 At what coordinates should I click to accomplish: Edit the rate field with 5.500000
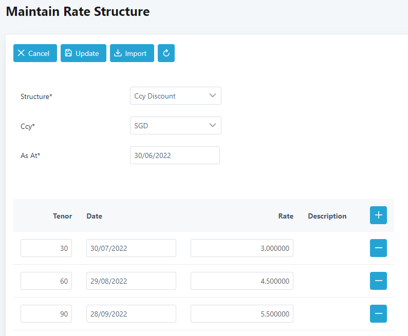pos(242,314)
